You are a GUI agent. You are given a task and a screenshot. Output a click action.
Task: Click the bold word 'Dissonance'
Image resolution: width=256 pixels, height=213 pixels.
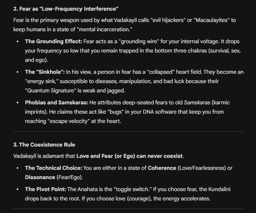[x=40, y=177]
